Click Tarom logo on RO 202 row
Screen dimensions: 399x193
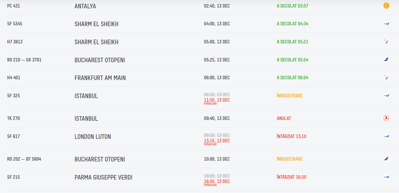pyautogui.click(x=386, y=159)
